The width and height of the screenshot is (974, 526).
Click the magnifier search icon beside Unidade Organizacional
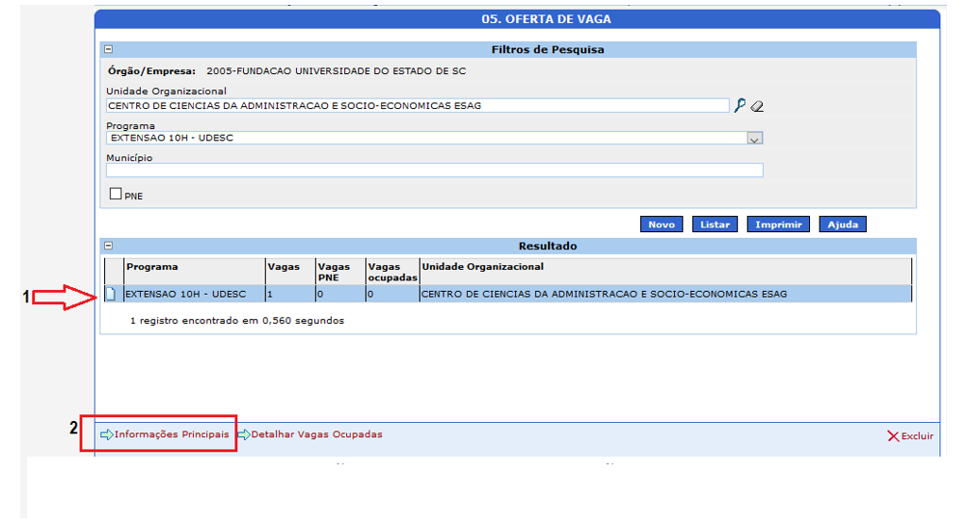(x=740, y=106)
